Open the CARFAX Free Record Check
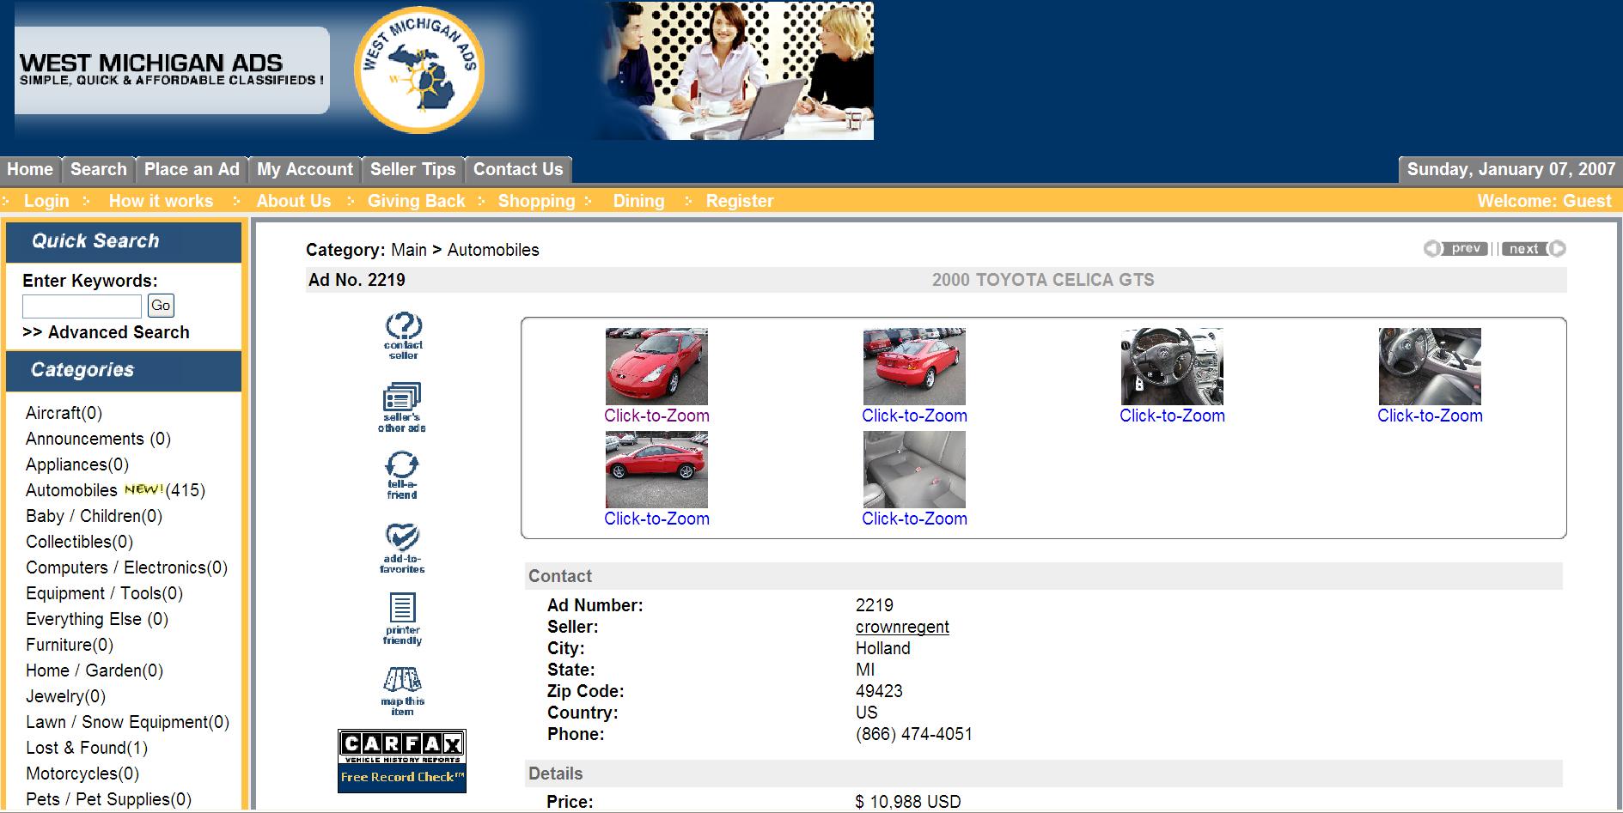This screenshot has width=1623, height=813. (x=402, y=761)
